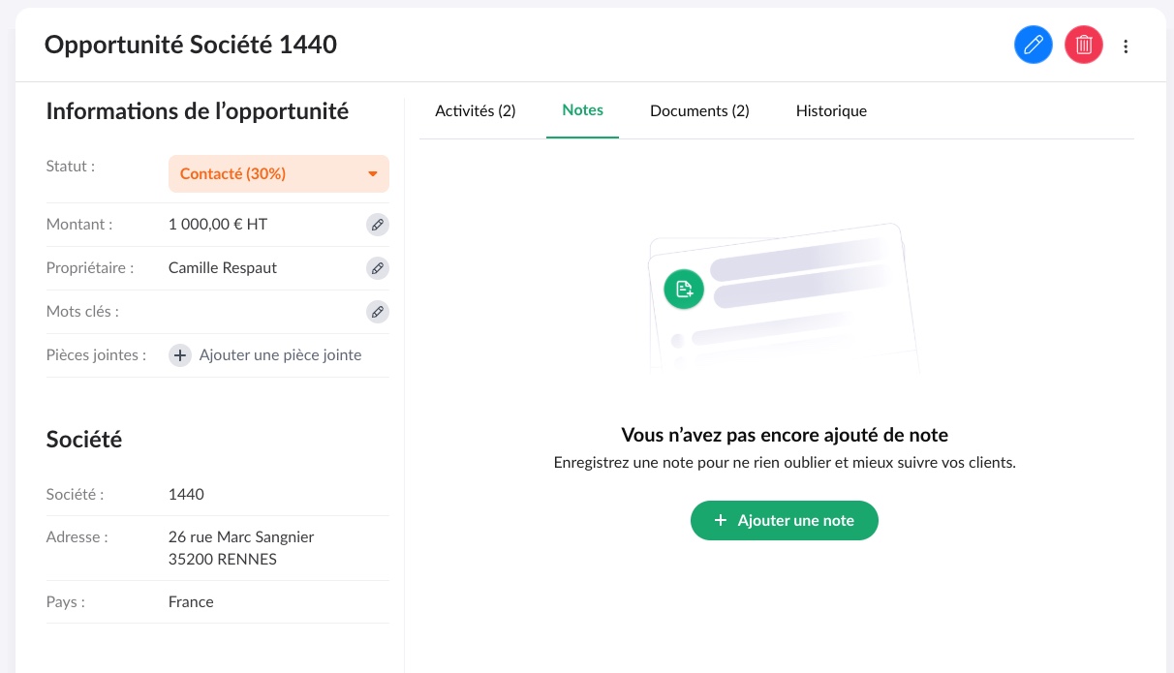Click the green note illustration icon
1174x673 pixels.
tap(684, 289)
